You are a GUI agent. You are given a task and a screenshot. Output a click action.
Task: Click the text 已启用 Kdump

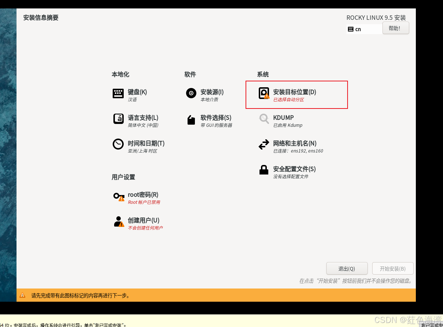(x=288, y=125)
